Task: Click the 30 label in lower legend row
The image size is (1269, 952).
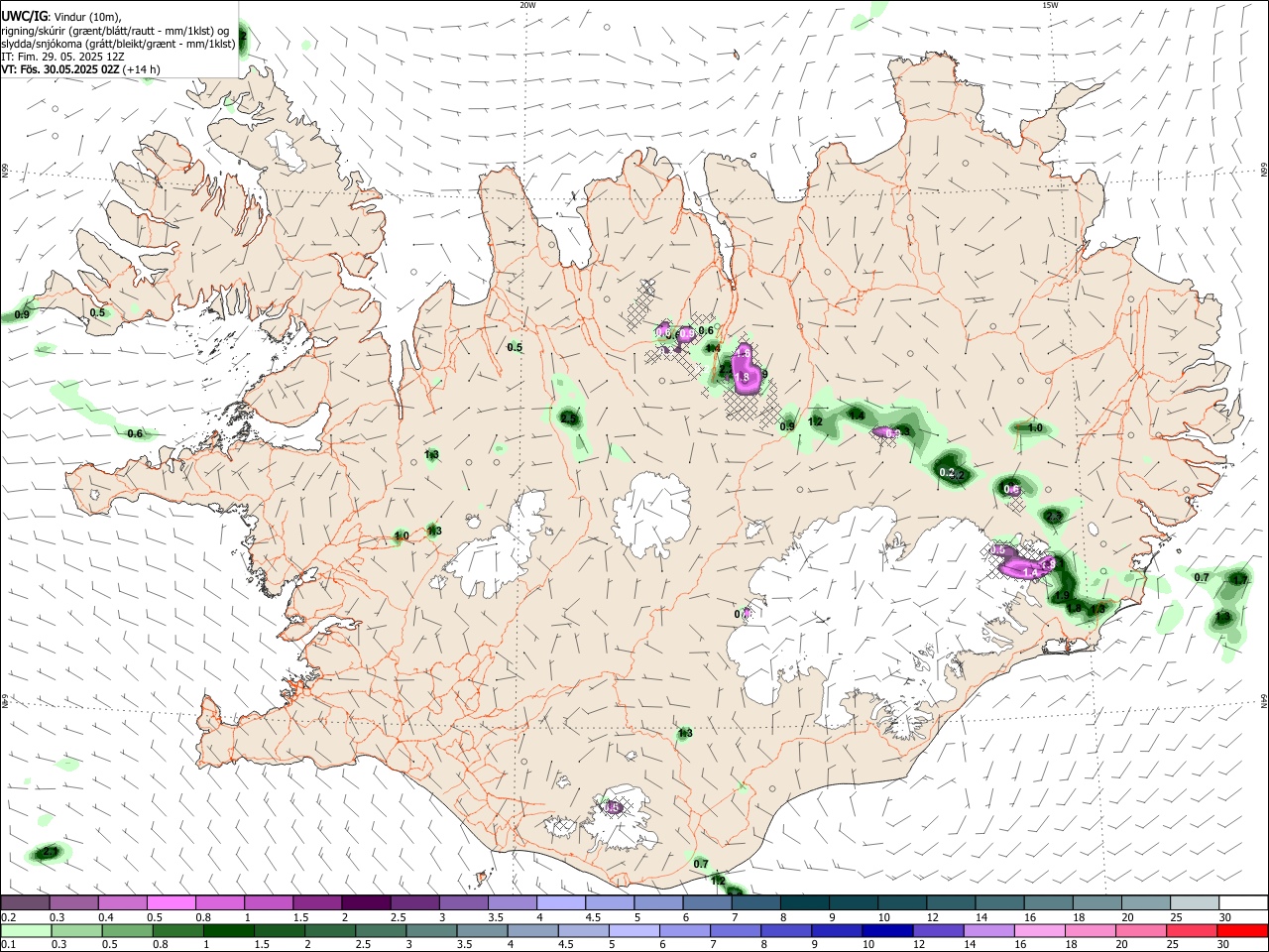Action: click(x=1225, y=945)
